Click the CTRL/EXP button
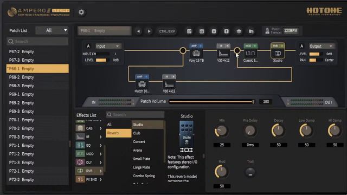 click(167, 31)
